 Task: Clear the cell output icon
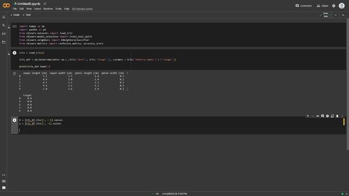(x=15, y=73)
